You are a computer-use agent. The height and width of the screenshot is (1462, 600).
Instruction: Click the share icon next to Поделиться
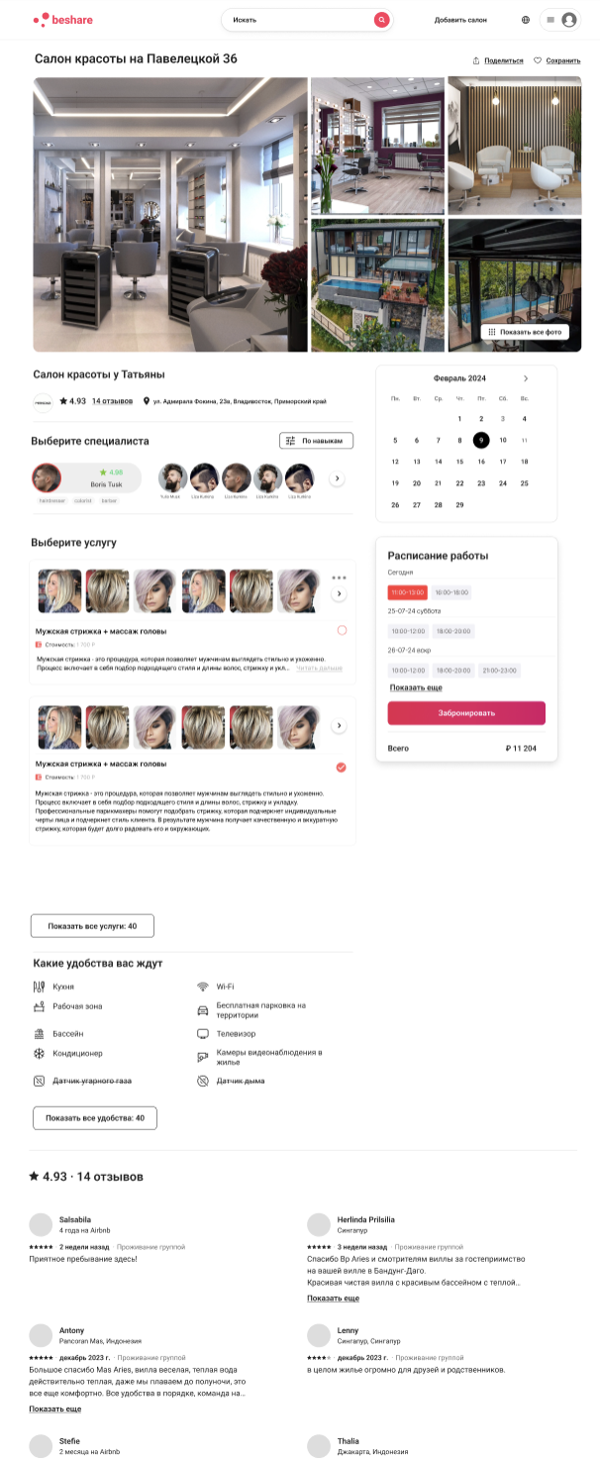476,60
